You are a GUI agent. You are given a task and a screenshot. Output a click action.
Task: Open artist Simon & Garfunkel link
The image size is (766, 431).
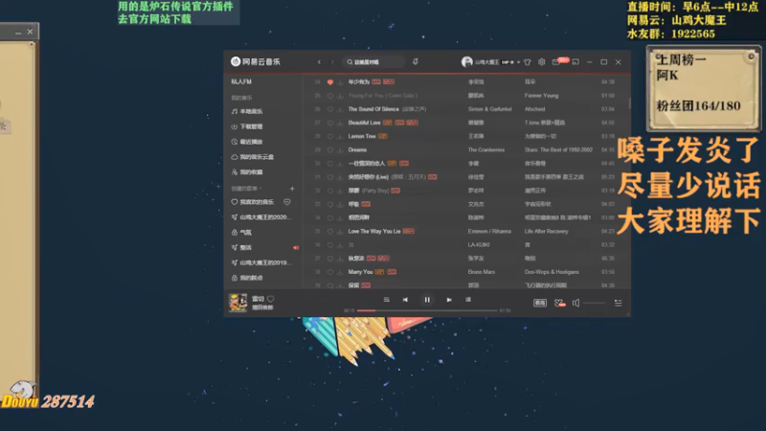(x=489, y=109)
